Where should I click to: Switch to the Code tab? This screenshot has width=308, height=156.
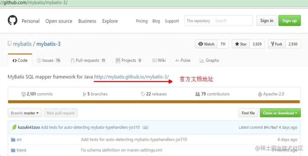click(20, 60)
